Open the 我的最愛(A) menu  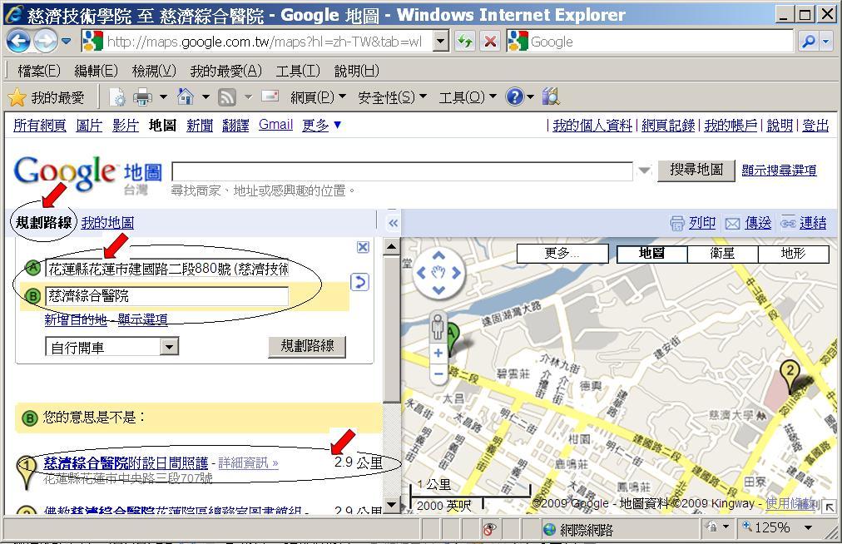[226, 71]
